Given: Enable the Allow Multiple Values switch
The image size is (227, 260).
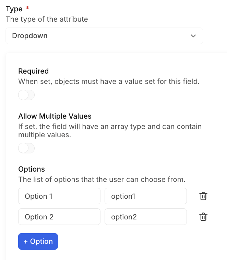Looking at the screenshot, I should point(26,148).
